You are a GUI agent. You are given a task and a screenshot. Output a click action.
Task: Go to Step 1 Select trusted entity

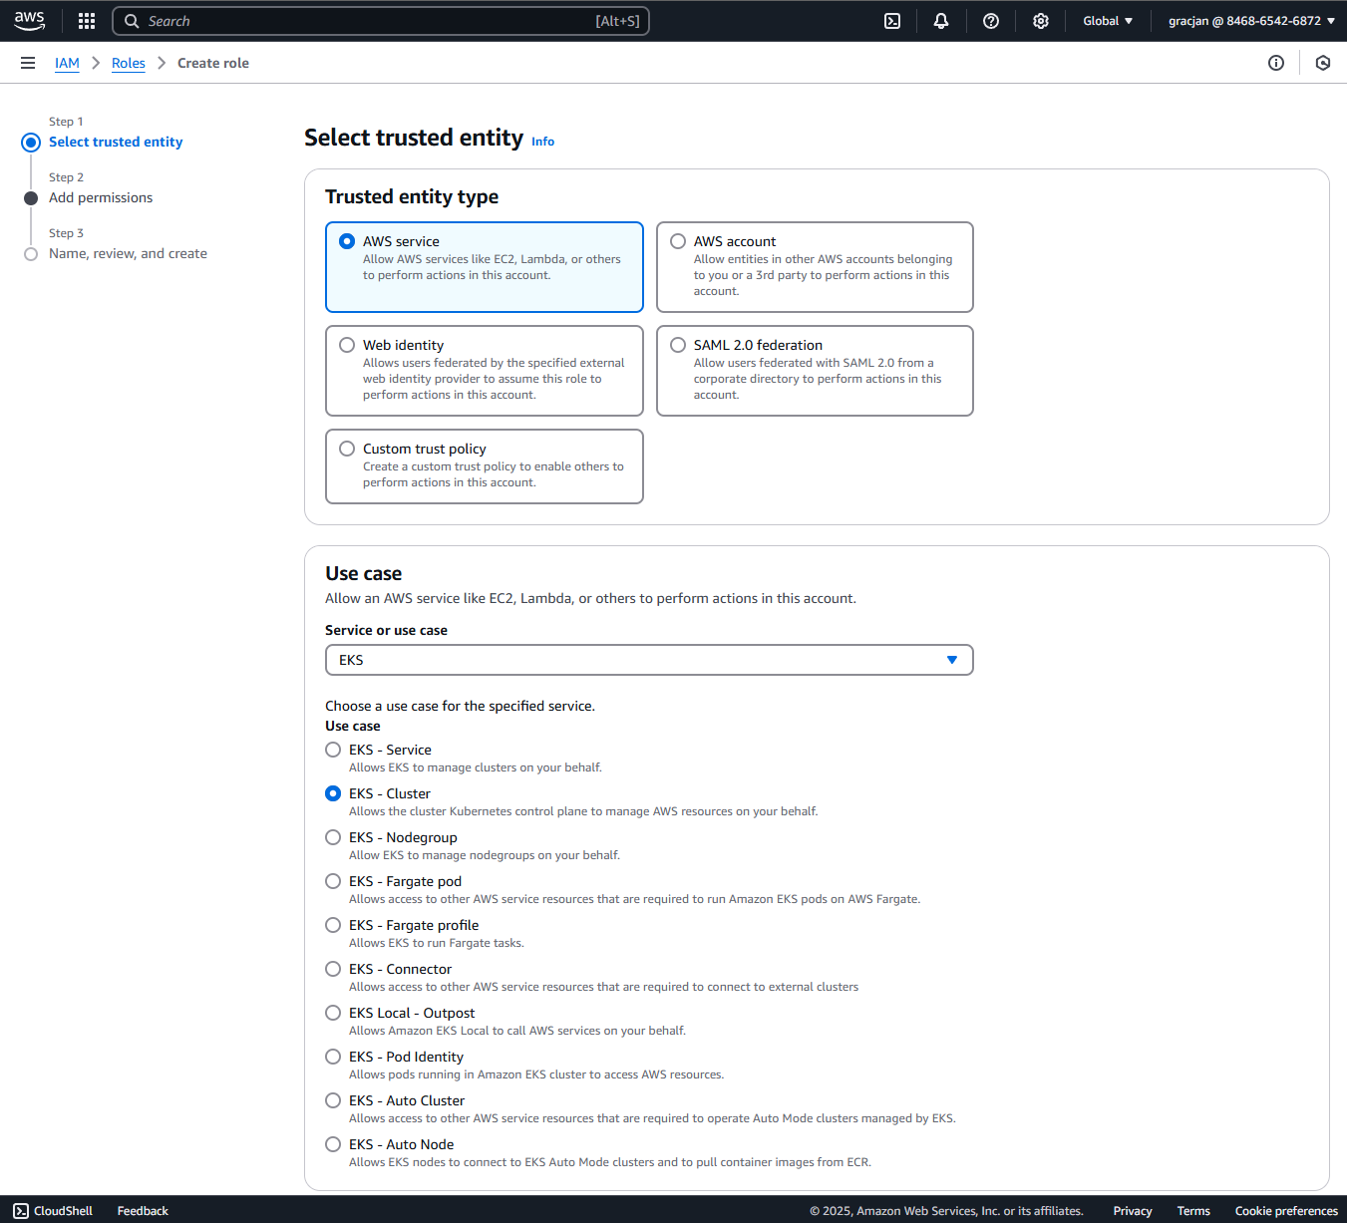coord(116,142)
